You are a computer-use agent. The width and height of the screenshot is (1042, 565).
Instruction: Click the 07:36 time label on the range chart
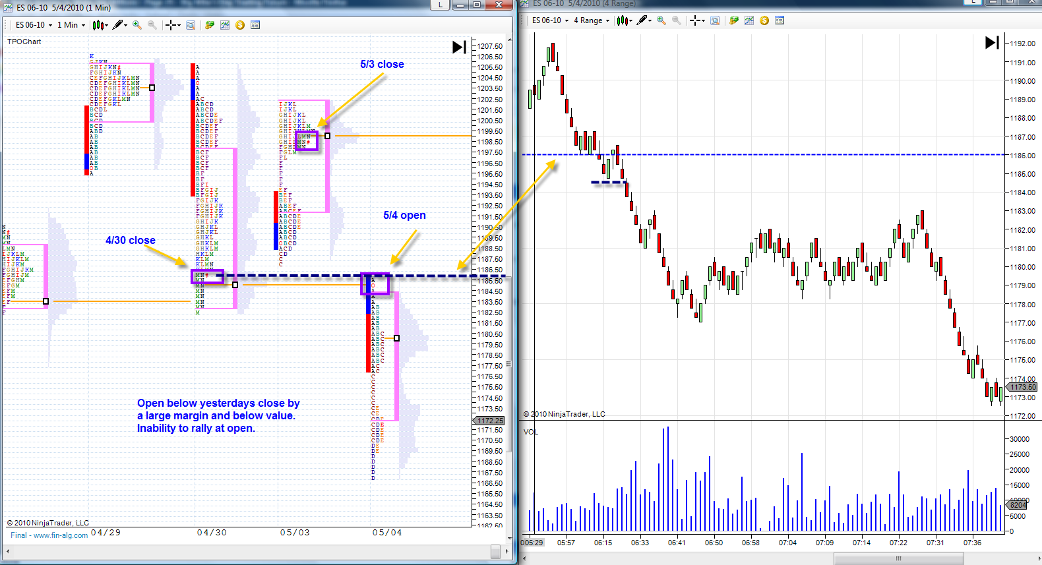click(x=972, y=543)
